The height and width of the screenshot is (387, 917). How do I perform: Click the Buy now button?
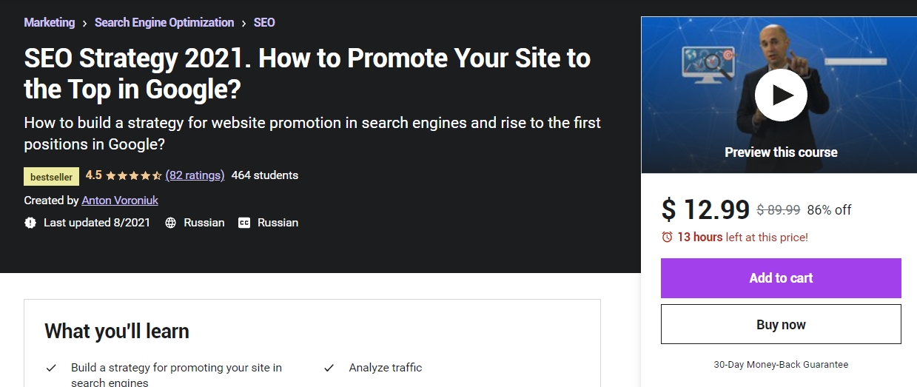pos(781,324)
